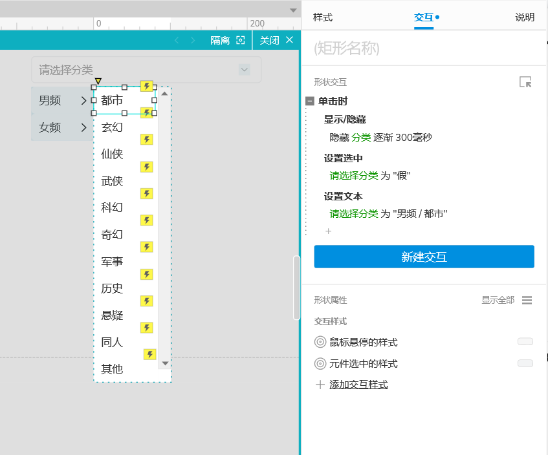Click the 请选择分类 select box
548x455 pixels.
[146, 70]
